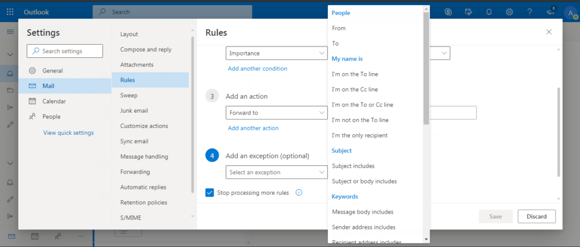This screenshot has height=247, width=580.
Task: Expand the Forward to action dropdown
Action: (276, 113)
